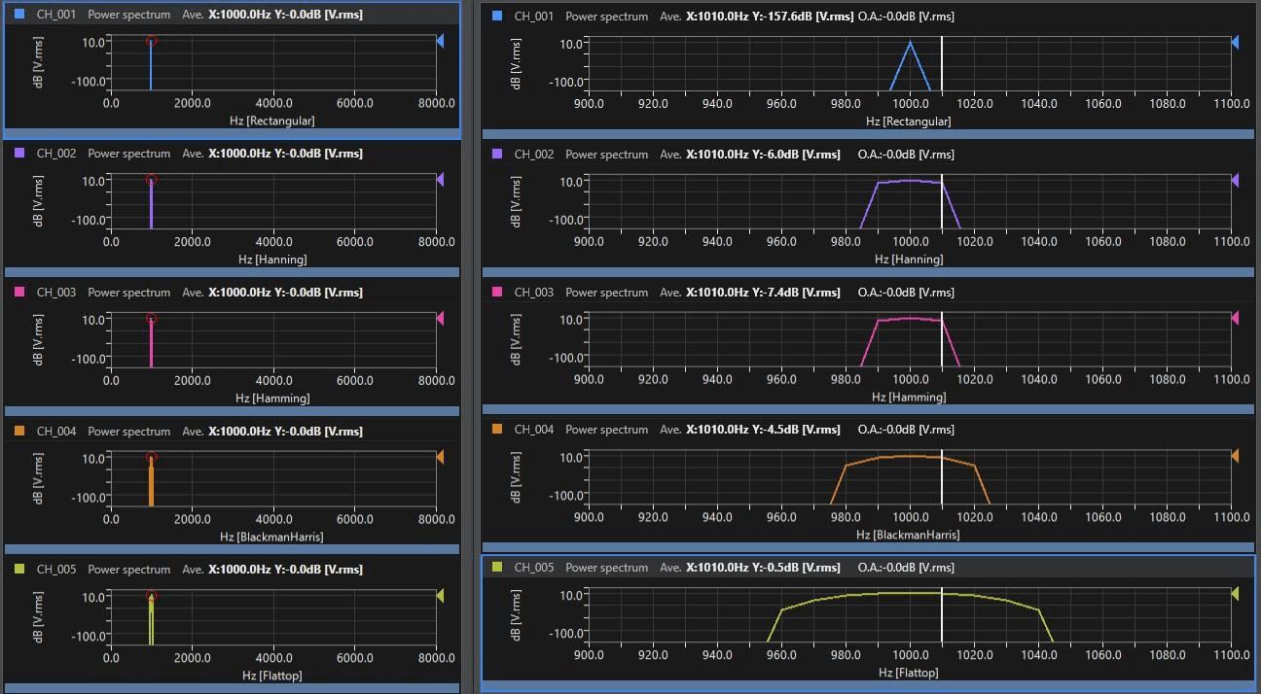
Task: Click red peak cursor circle on Hanning graph
Action: click(151, 180)
